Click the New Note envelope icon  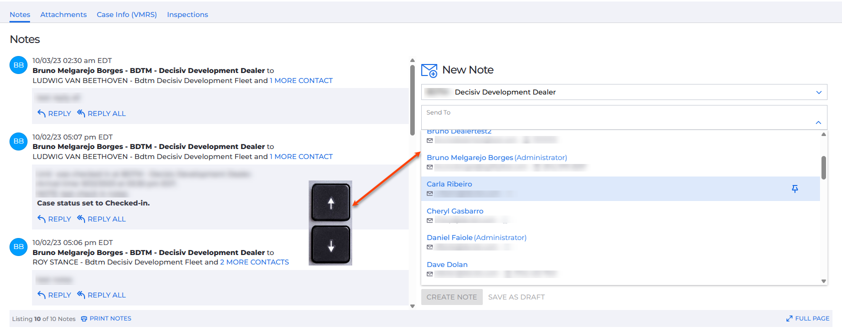pos(429,70)
